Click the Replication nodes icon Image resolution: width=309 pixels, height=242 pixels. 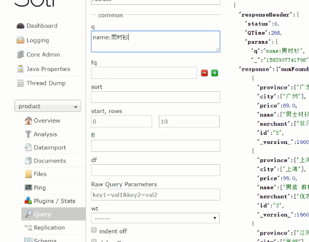tap(28, 227)
